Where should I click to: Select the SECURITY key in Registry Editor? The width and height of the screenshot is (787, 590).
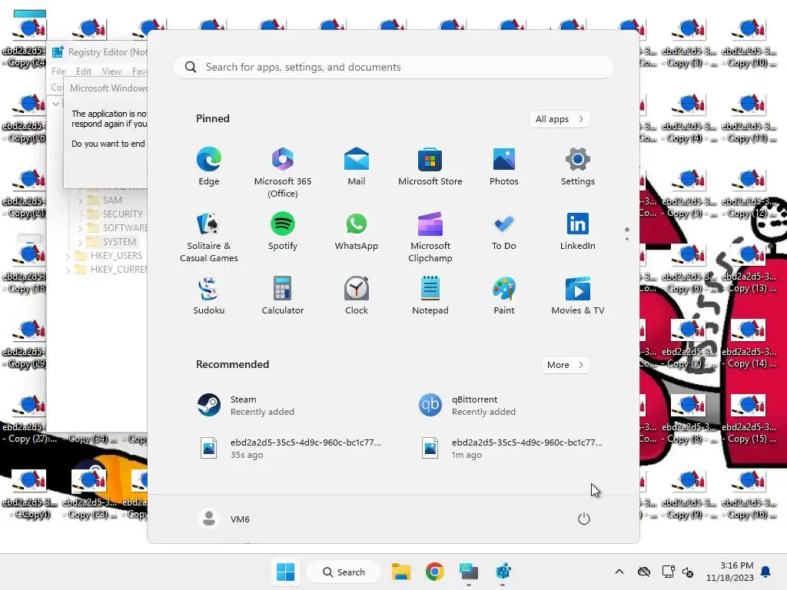point(122,214)
